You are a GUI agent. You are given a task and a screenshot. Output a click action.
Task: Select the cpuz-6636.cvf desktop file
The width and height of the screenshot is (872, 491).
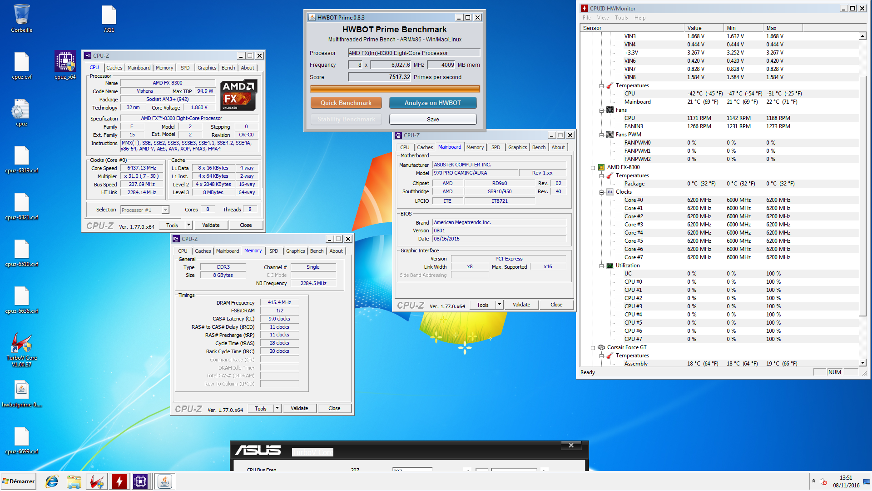pyautogui.click(x=21, y=300)
